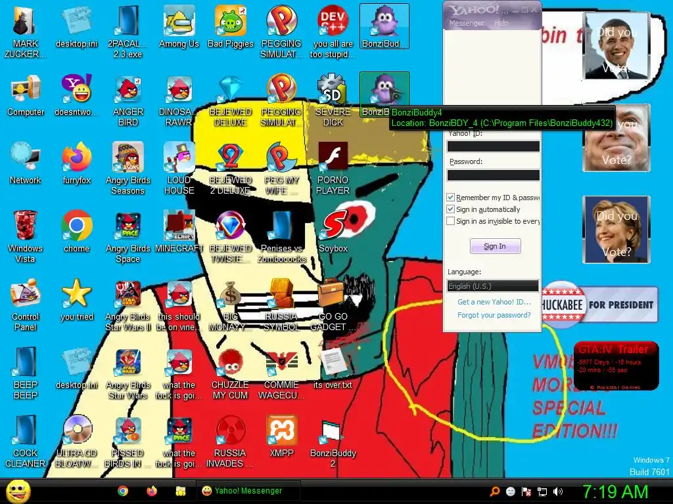Image resolution: width=673 pixels, height=504 pixels.
Task: Open the its over.txt file
Action: pos(333,367)
